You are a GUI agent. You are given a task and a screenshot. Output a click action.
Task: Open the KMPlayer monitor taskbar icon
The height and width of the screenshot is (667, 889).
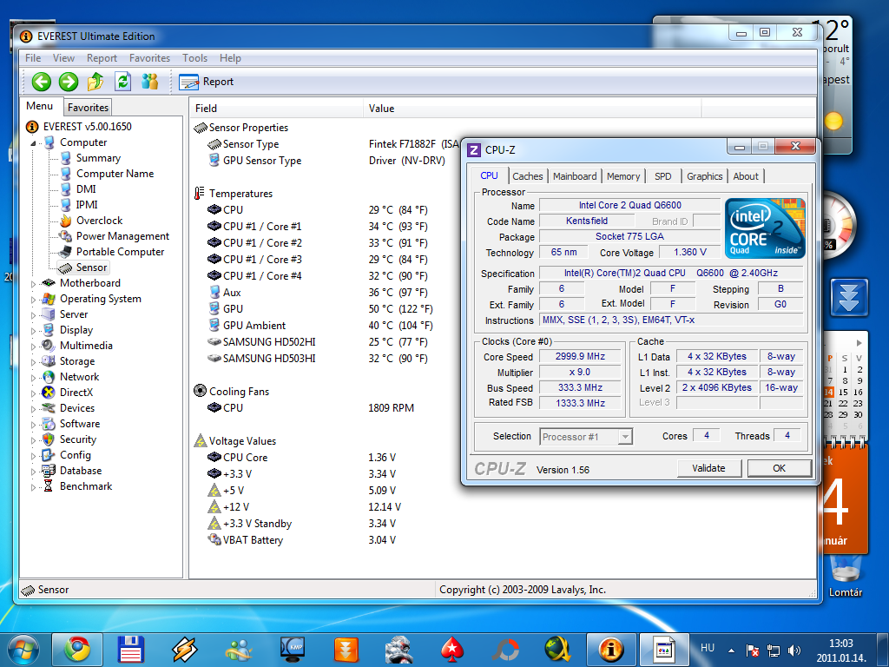(293, 650)
